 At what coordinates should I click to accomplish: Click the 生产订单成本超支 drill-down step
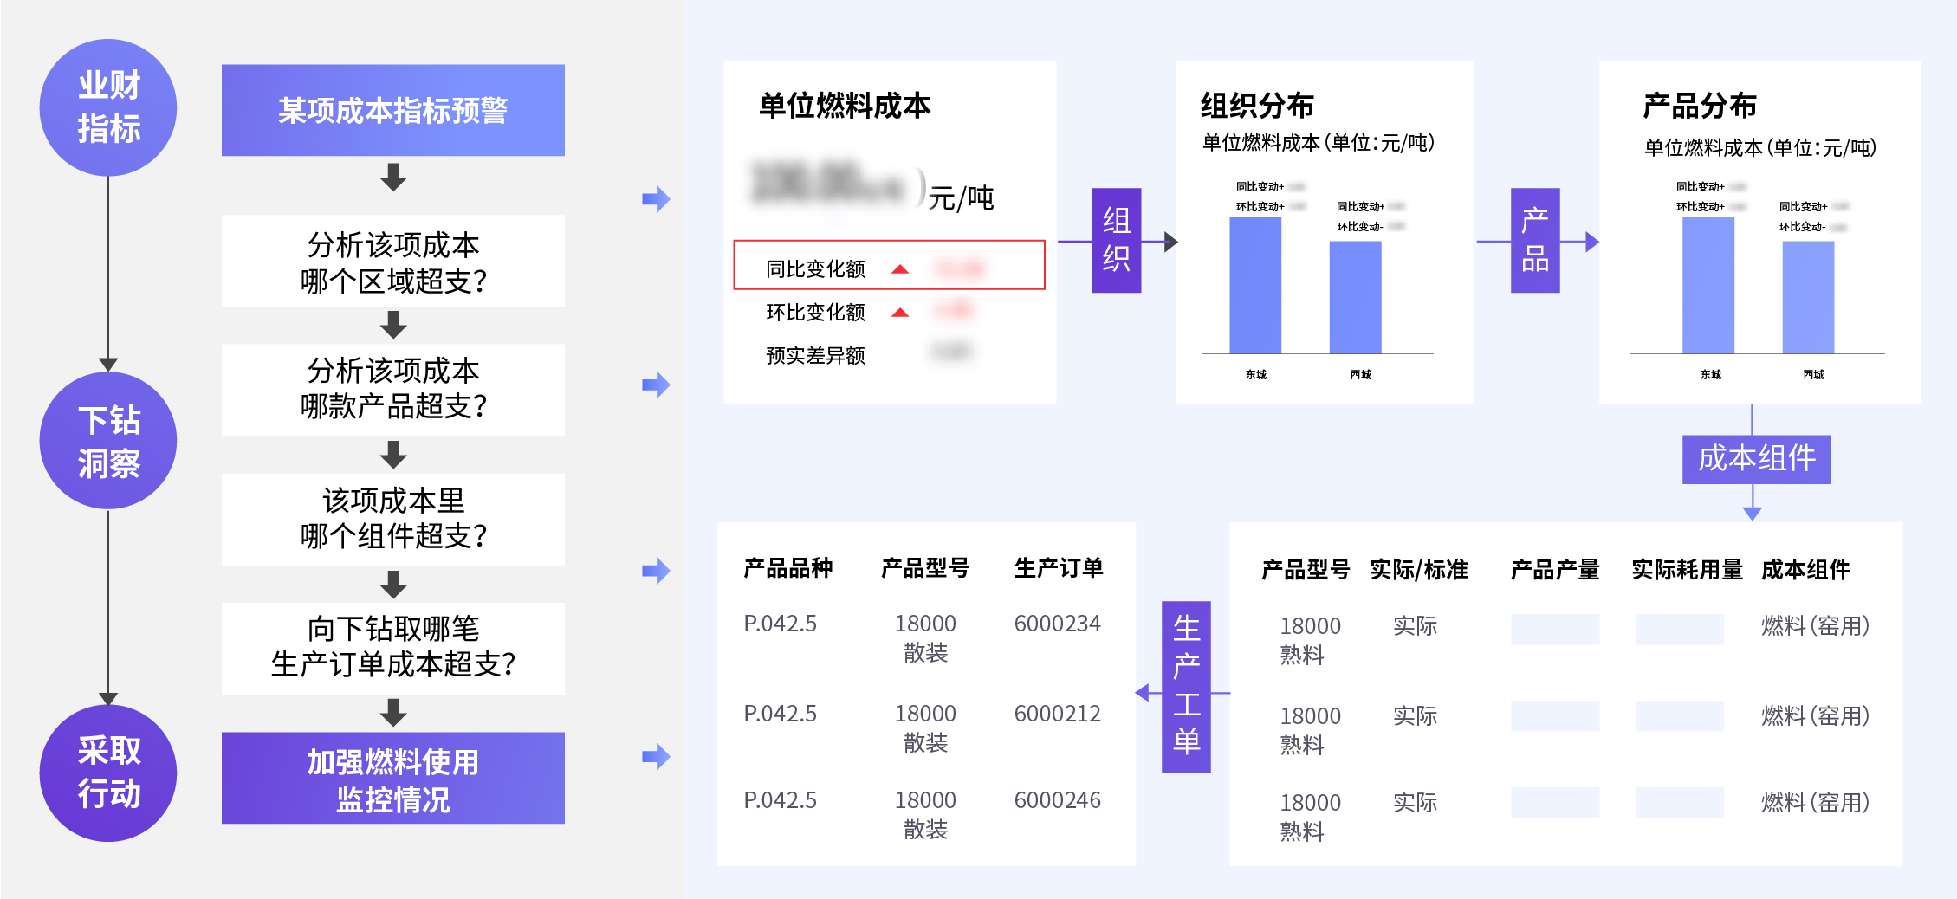pos(393,648)
